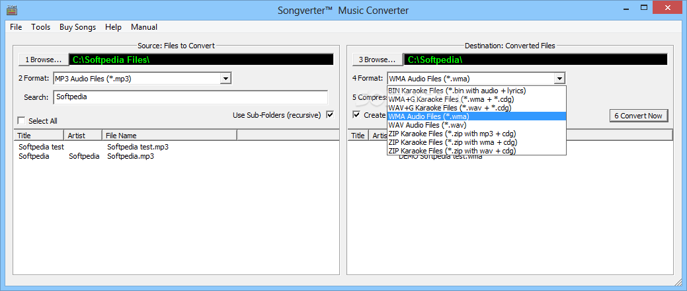Viewport: 687px width, 291px height.
Task: Click the Songverter app icon in title bar
Action: (x=11, y=10)
